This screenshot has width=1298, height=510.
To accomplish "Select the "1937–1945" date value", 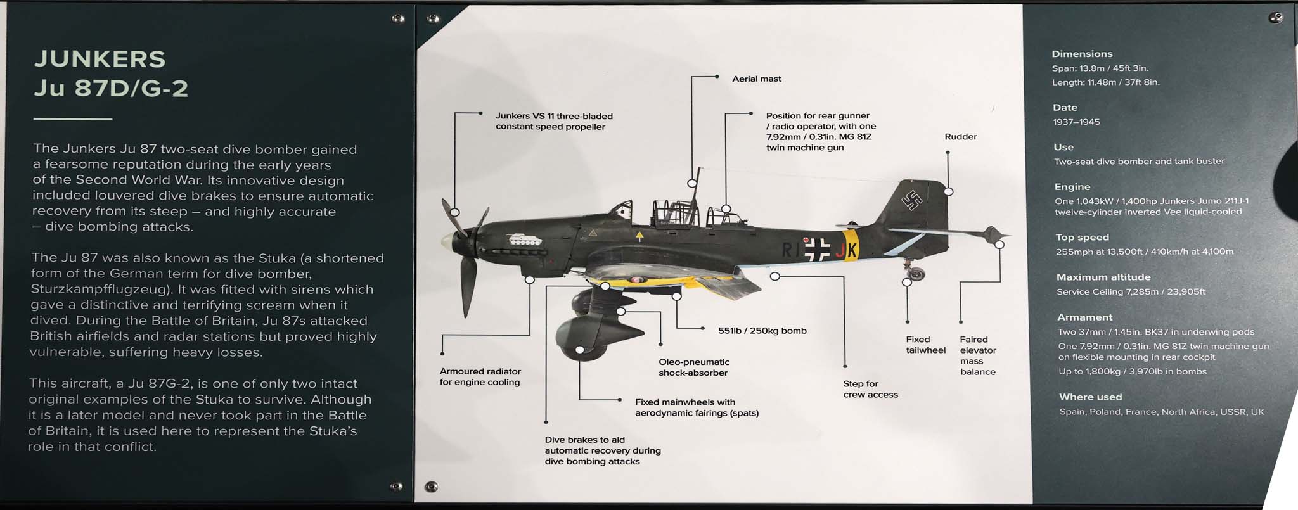I will click(x=1076, y=122).
